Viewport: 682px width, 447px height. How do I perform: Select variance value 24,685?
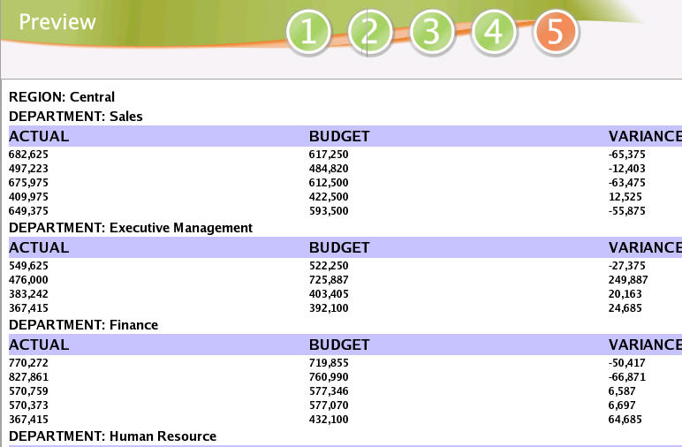pos(625,308)
